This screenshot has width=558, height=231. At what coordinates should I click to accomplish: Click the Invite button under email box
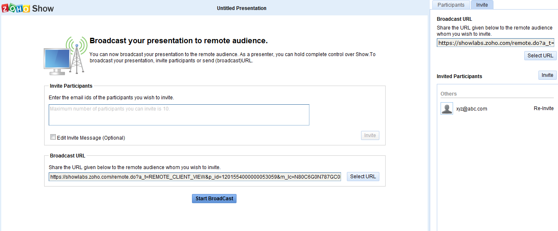[x=370, y=135]
